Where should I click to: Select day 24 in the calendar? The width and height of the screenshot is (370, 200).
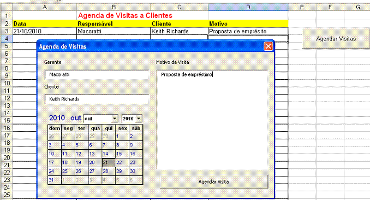54,172
